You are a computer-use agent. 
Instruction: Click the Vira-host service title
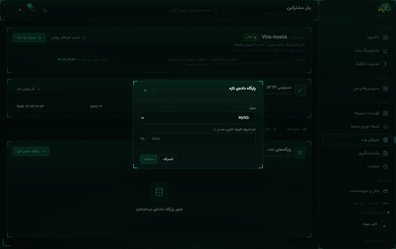pyautogui.click(x=275, y=37)
